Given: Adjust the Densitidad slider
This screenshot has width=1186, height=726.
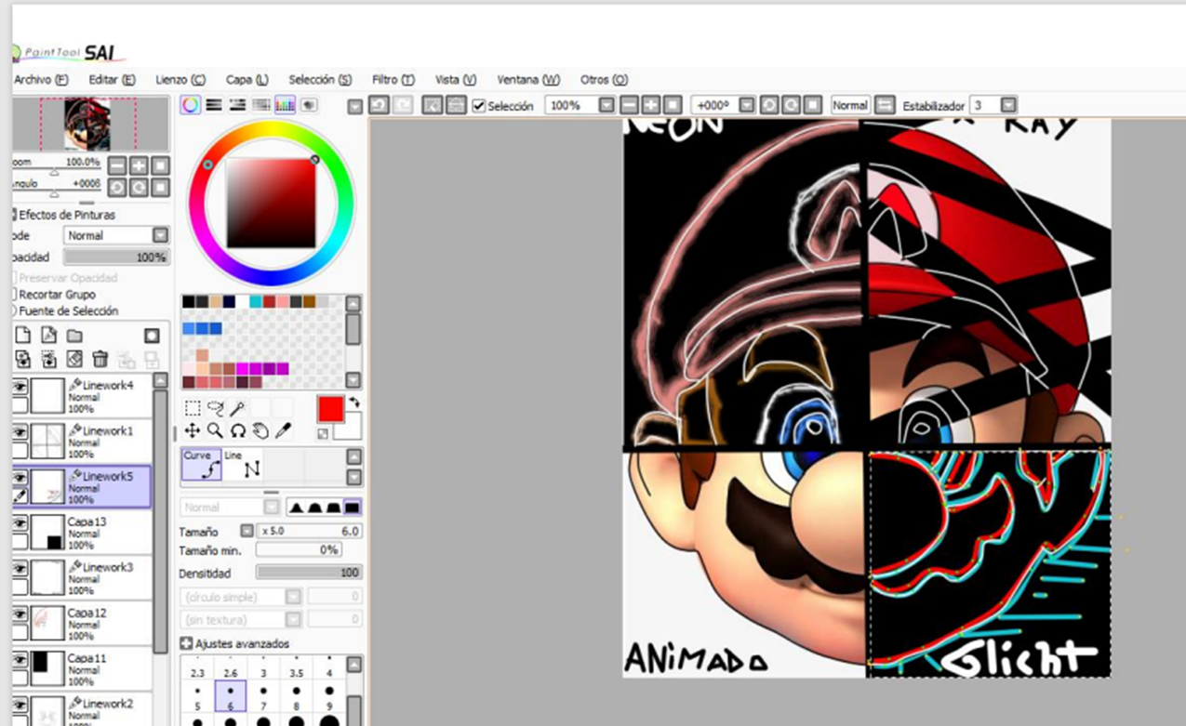Looking at the screenshot, I should (x=309, y=573).
